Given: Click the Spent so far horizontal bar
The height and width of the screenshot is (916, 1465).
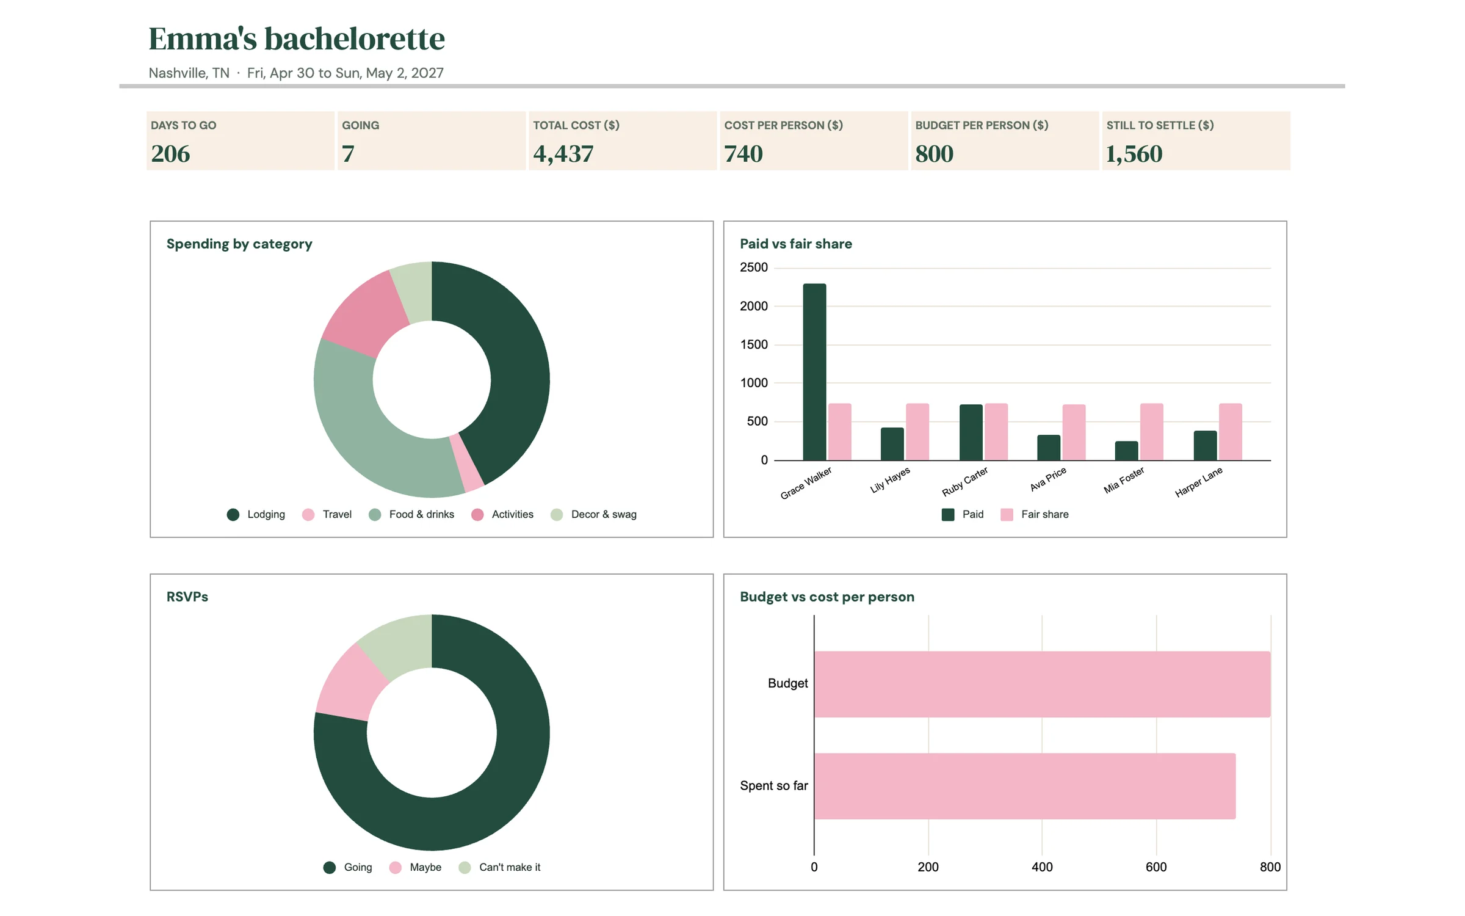Looking at the screenshot, I should pos(1025,787).
